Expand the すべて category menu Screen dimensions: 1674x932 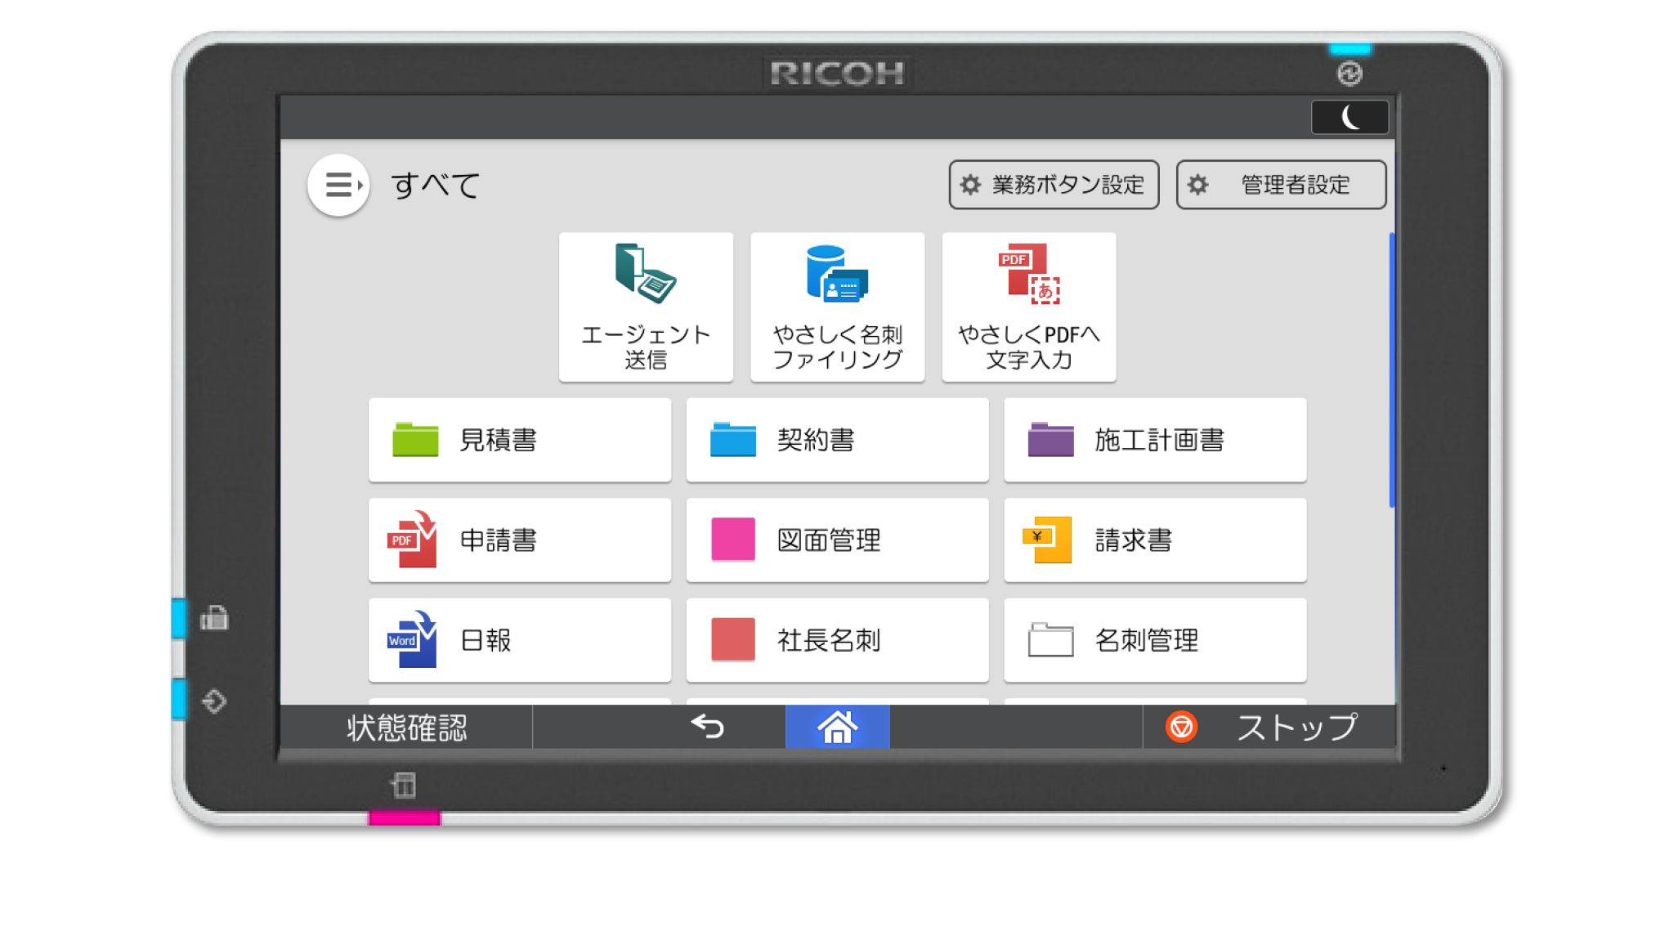click(338, 185)
